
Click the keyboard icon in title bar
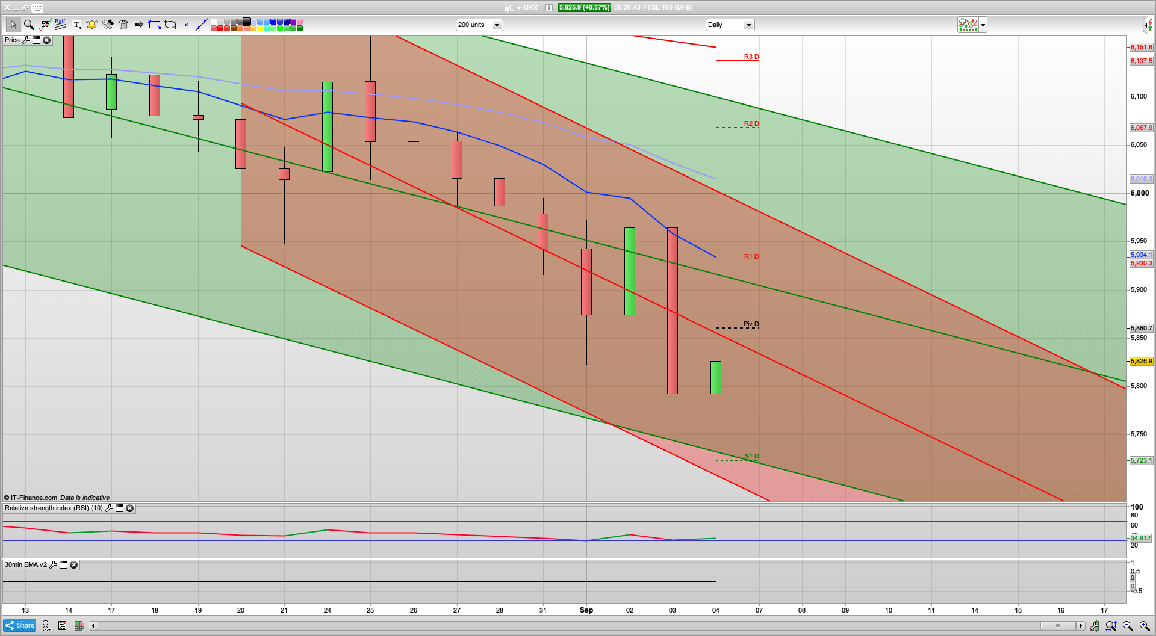[x=37, y=8]
